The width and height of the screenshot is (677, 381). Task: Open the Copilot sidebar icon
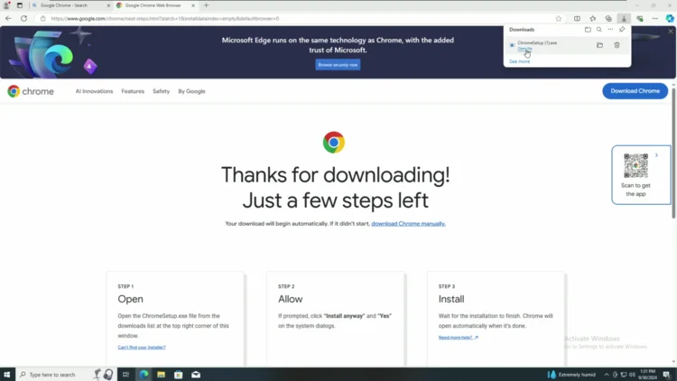pos(670,19)
